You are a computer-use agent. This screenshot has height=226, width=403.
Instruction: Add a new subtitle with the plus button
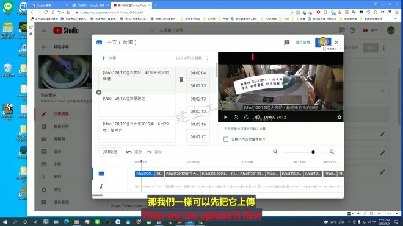pos(109,58)
